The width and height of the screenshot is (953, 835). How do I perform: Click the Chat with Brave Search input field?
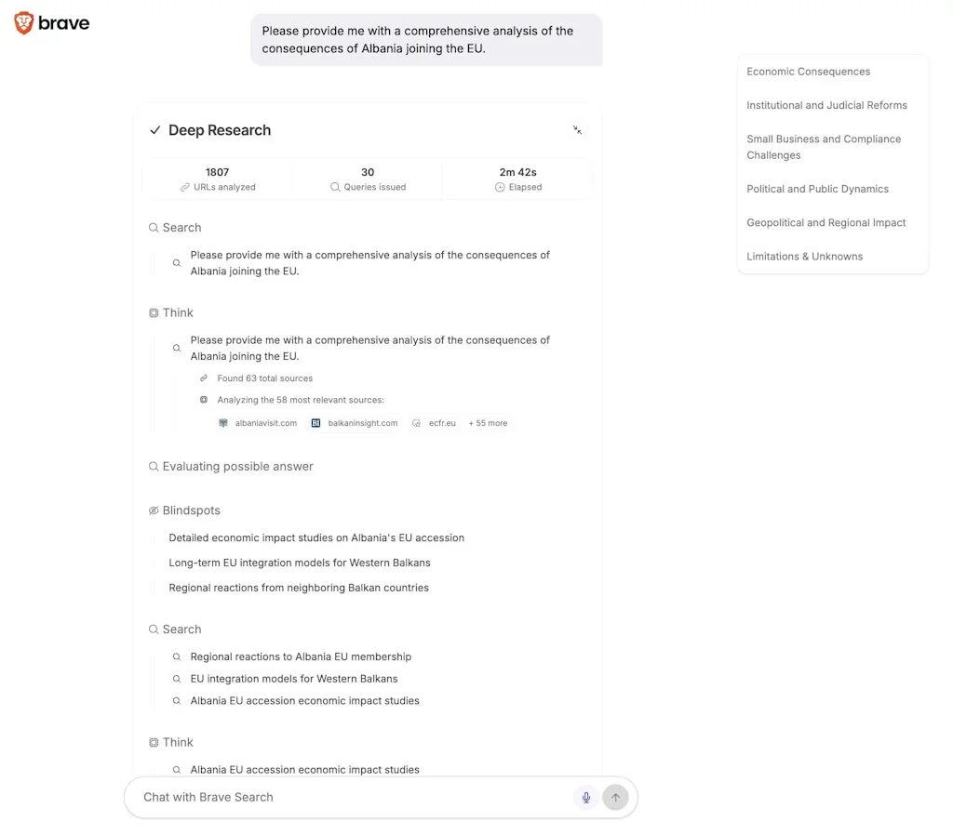tap(326, 797)
